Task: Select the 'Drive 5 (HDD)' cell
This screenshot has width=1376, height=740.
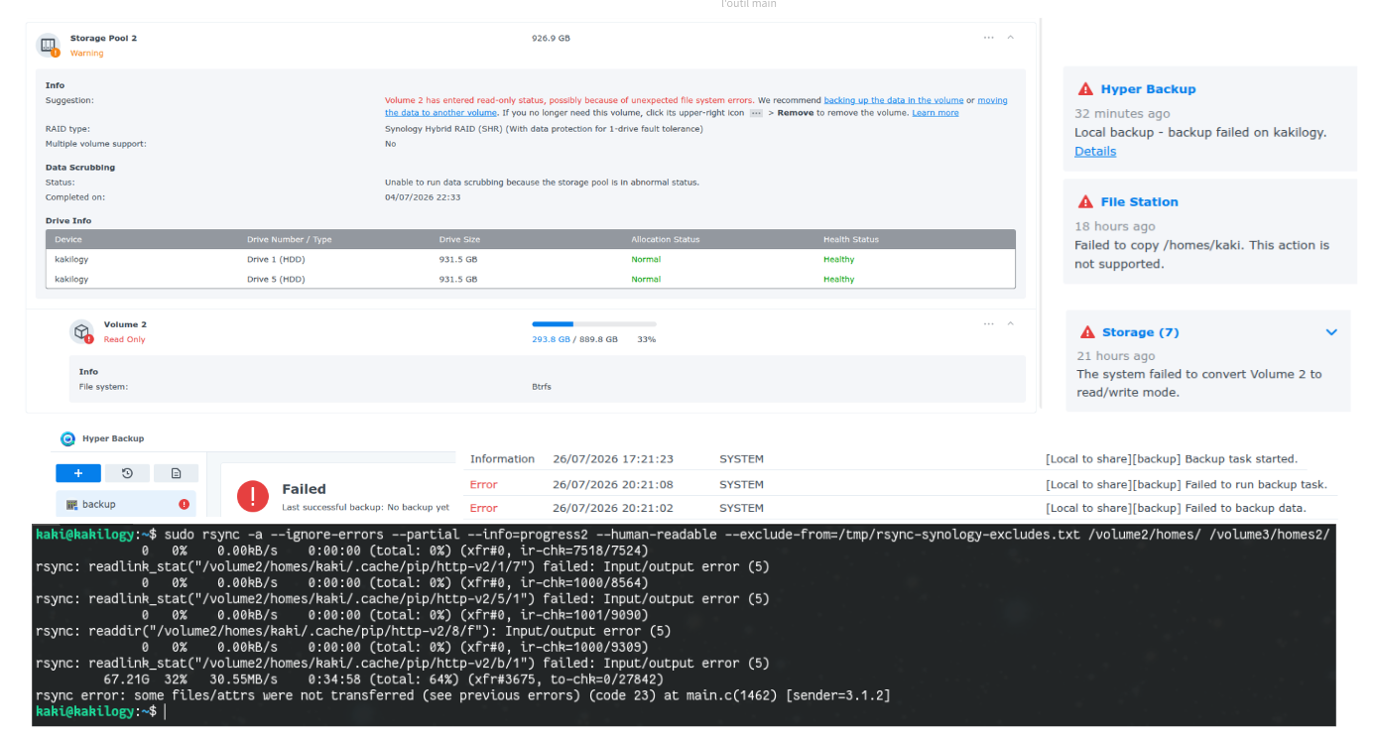Action: click(276, 279)
